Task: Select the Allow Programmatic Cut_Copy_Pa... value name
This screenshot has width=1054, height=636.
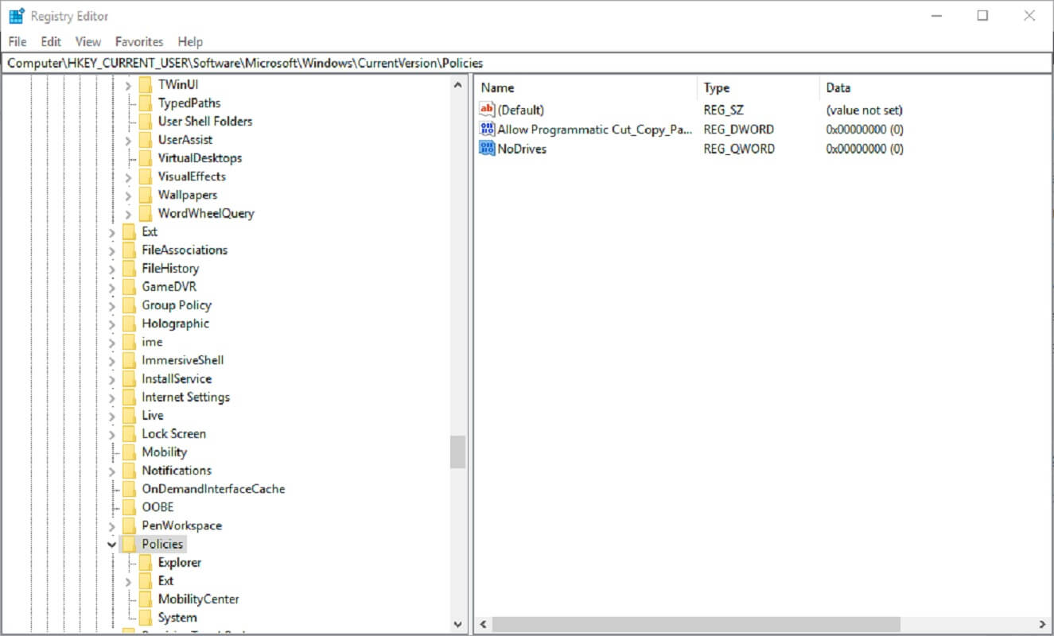Action: (596, 130)
